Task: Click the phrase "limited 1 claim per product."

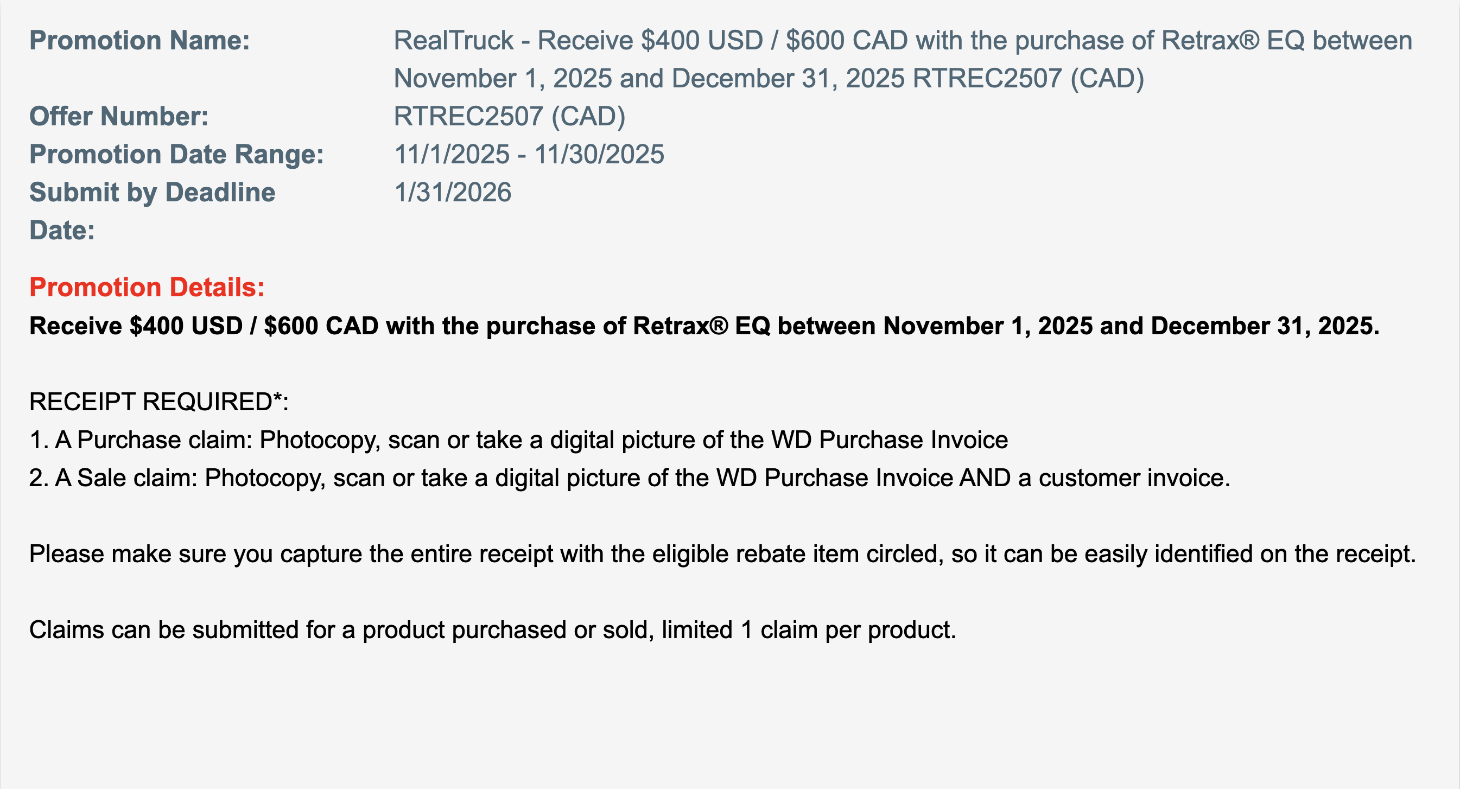Action: pyautogui.click(x=808, y=629)
